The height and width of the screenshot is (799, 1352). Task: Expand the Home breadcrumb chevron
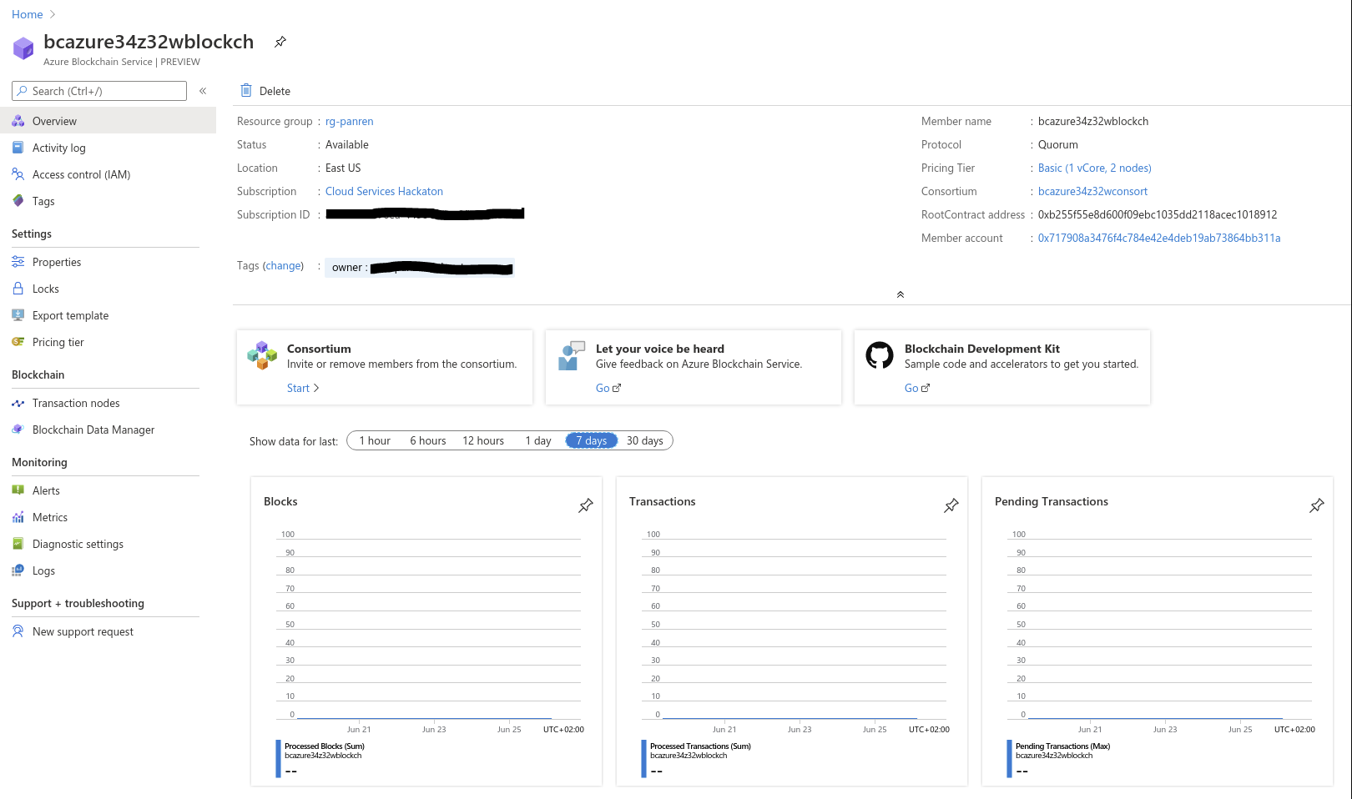51,14
